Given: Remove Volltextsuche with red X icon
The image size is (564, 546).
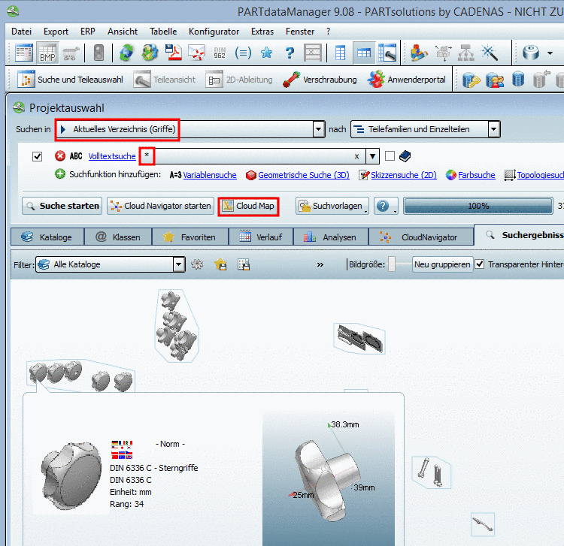Looking at the screenshot, I should point(60,156).
